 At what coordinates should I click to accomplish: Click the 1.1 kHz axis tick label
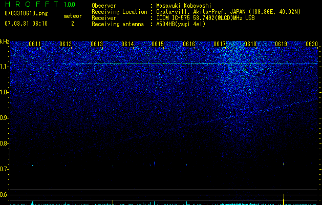click(4, 67)
